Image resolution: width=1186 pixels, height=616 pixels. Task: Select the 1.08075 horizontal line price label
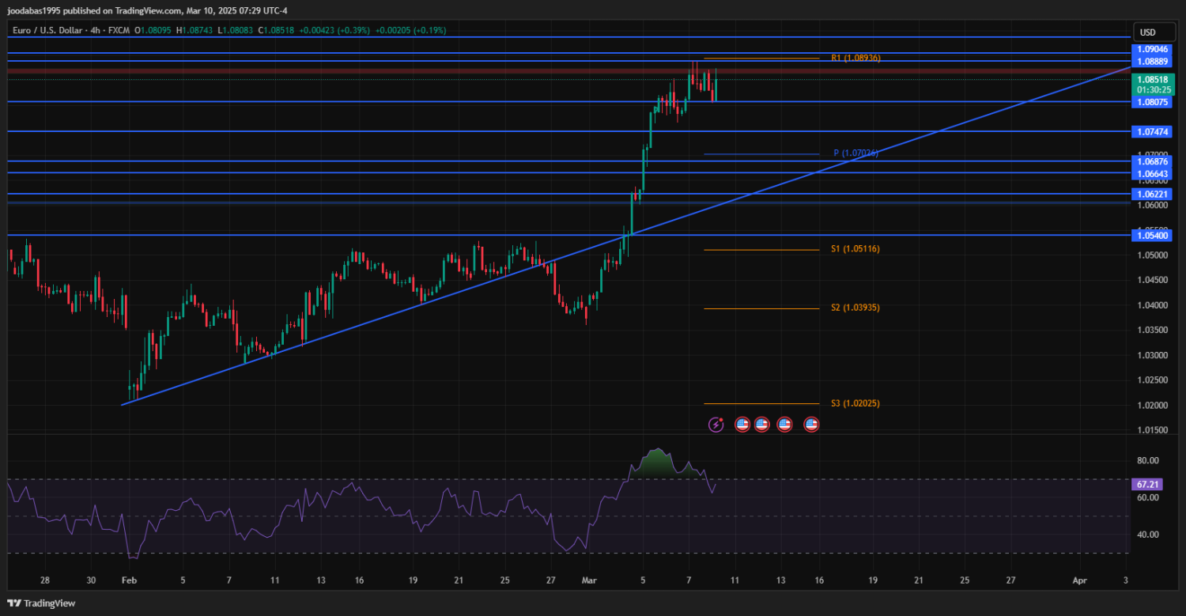1153,102
